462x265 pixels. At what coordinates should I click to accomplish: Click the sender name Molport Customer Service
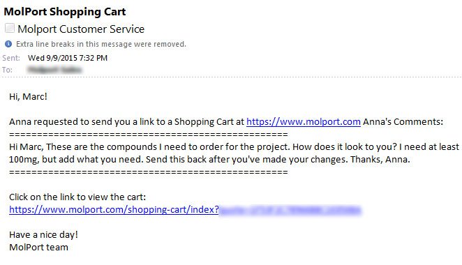pyautogui.click(x=81, y=29)
